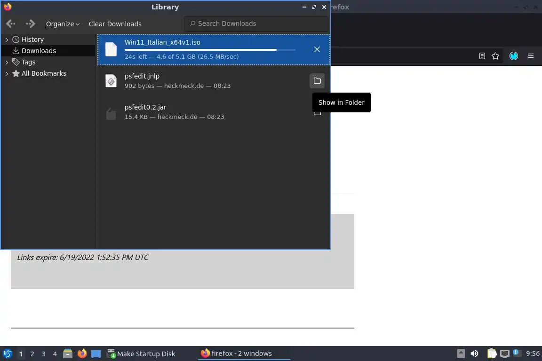Screen dimensions: 542x361
Task: Show psfedit0.2.jar in its folder
Action: coord(317,113)
